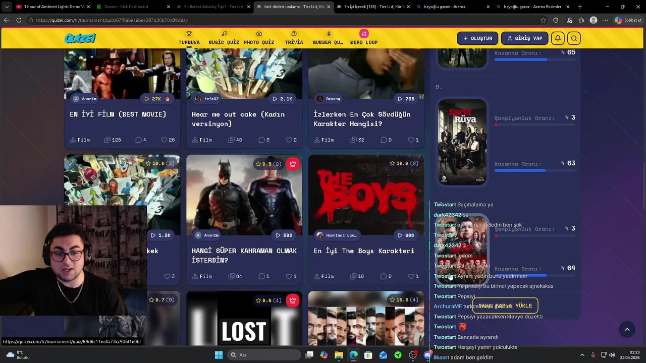Open browser settings ellipsis menu

coord(606,20)
